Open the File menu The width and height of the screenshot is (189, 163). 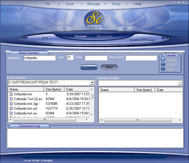click(x=47, y=4)
